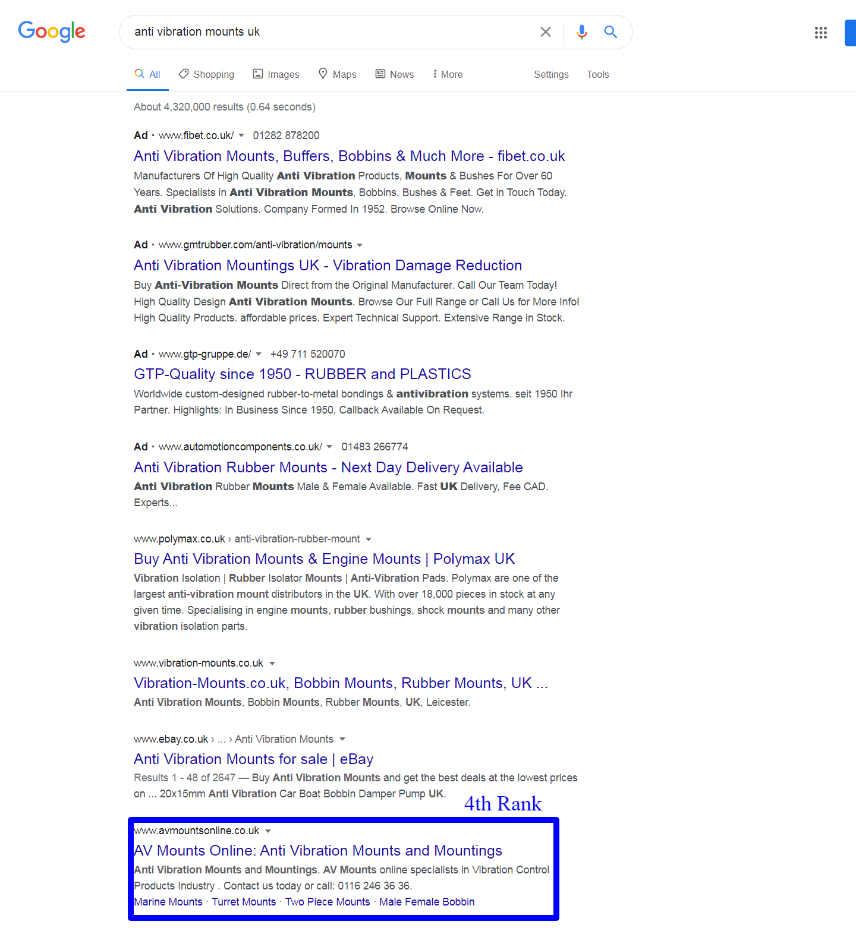Switch to the News tab
The width and height of the screenshot is (856, 934).
pyautogui.click(x=395, y=74)
